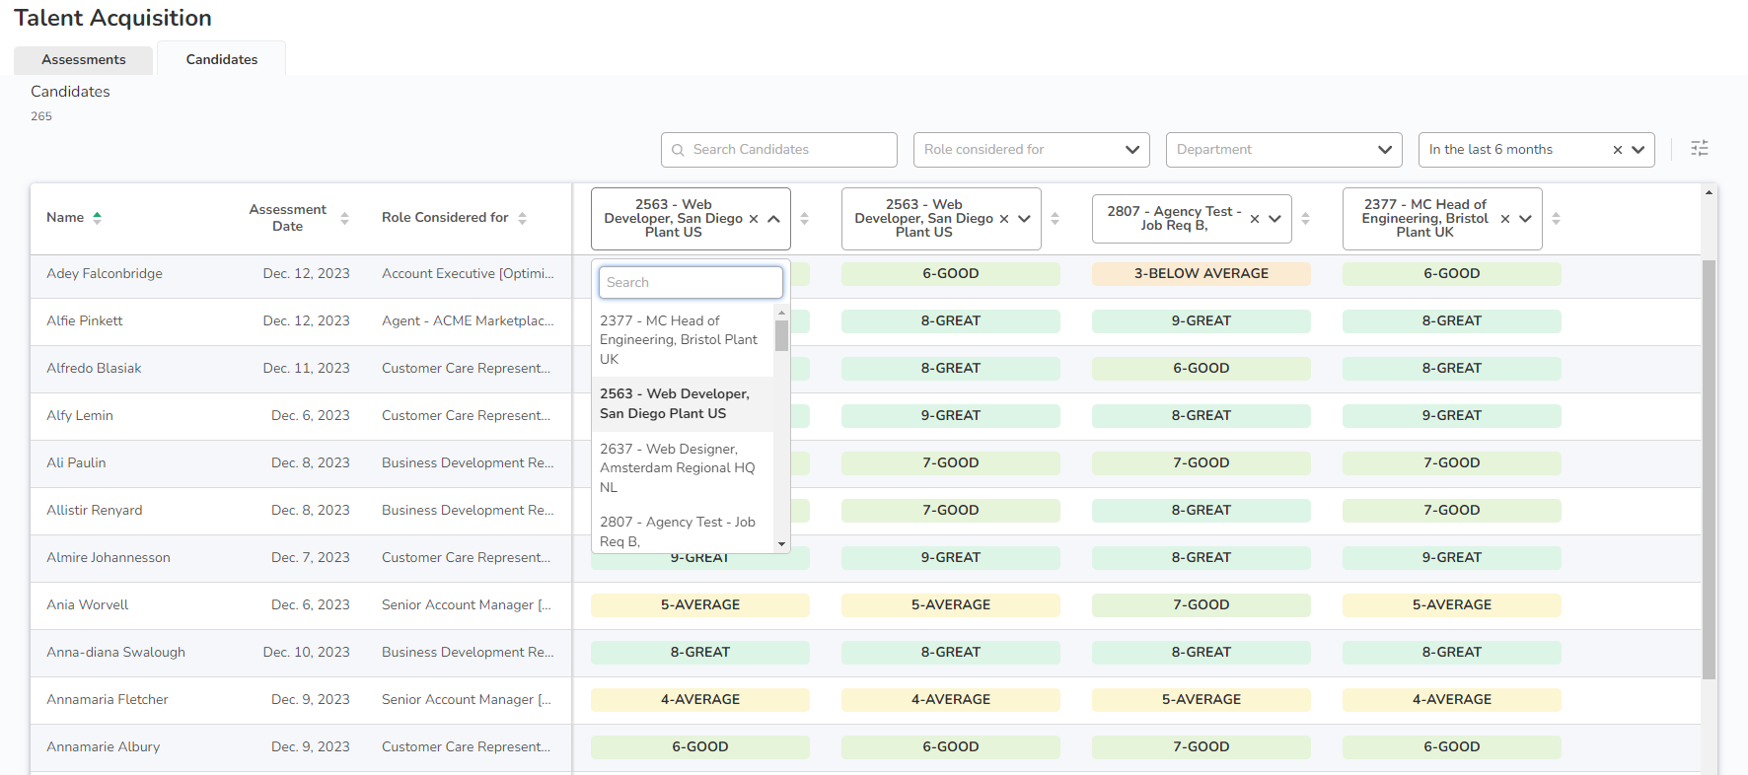Sort by Role Considered for arrow icon
The image size is (1748, 775).
point(522,218)
